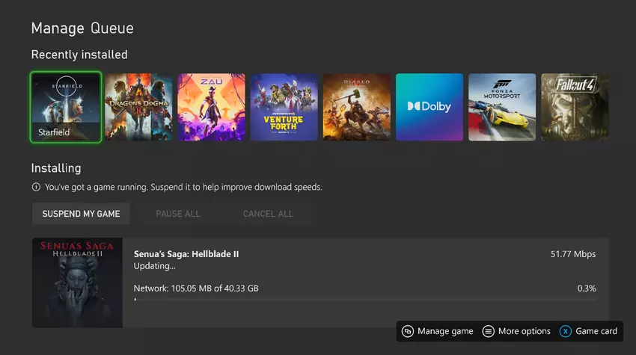Open the Dolby app tile
The height and width of the screenshot is (355, 636).
pyautogui.click(x=429, y=107)
